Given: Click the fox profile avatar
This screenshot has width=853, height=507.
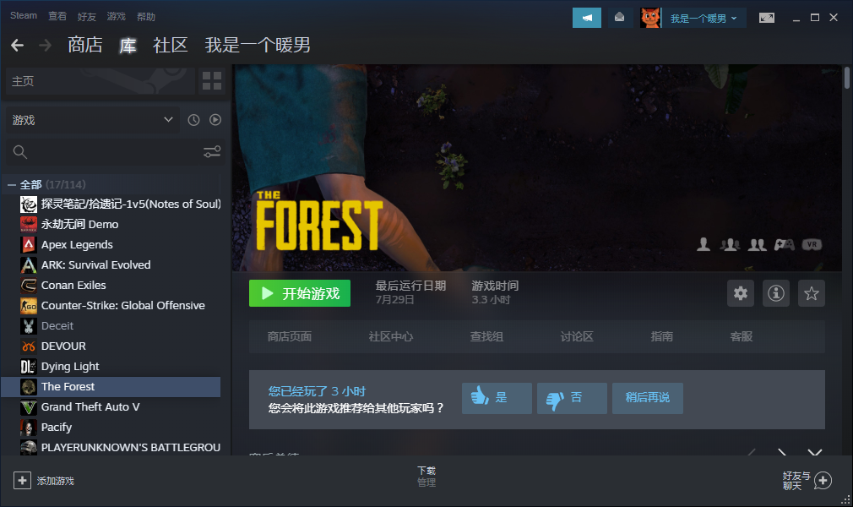Looking at the screenshot, I should 650,18.
